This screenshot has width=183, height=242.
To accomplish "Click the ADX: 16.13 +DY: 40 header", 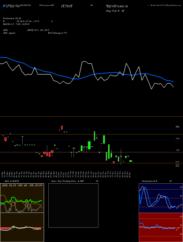I will pyautogui.click(x=22, y=185).
